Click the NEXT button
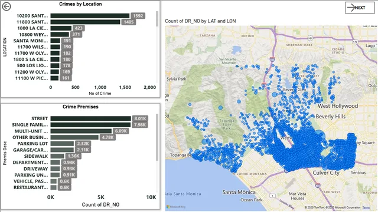This screenshot has height=212, width=378. 360,8
